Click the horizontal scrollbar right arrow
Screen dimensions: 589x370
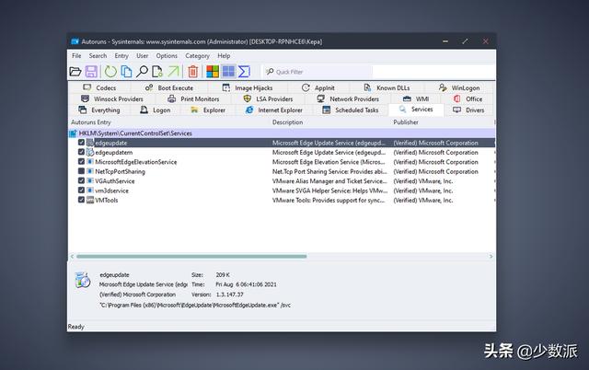tap(491, 257)
